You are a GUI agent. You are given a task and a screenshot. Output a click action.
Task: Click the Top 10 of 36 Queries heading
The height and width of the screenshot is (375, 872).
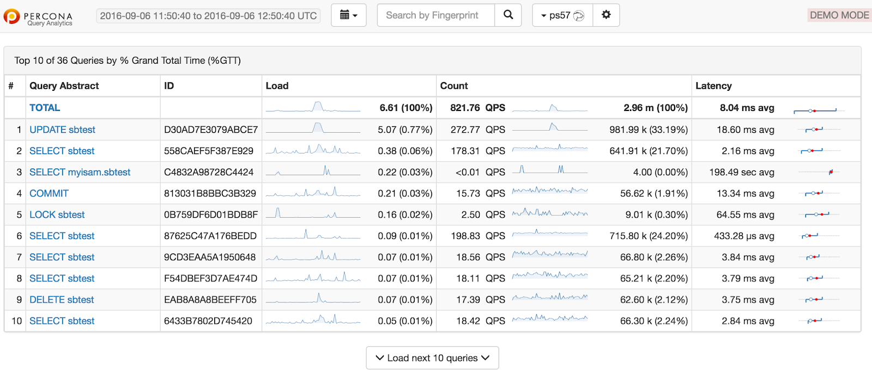point(128,60)
